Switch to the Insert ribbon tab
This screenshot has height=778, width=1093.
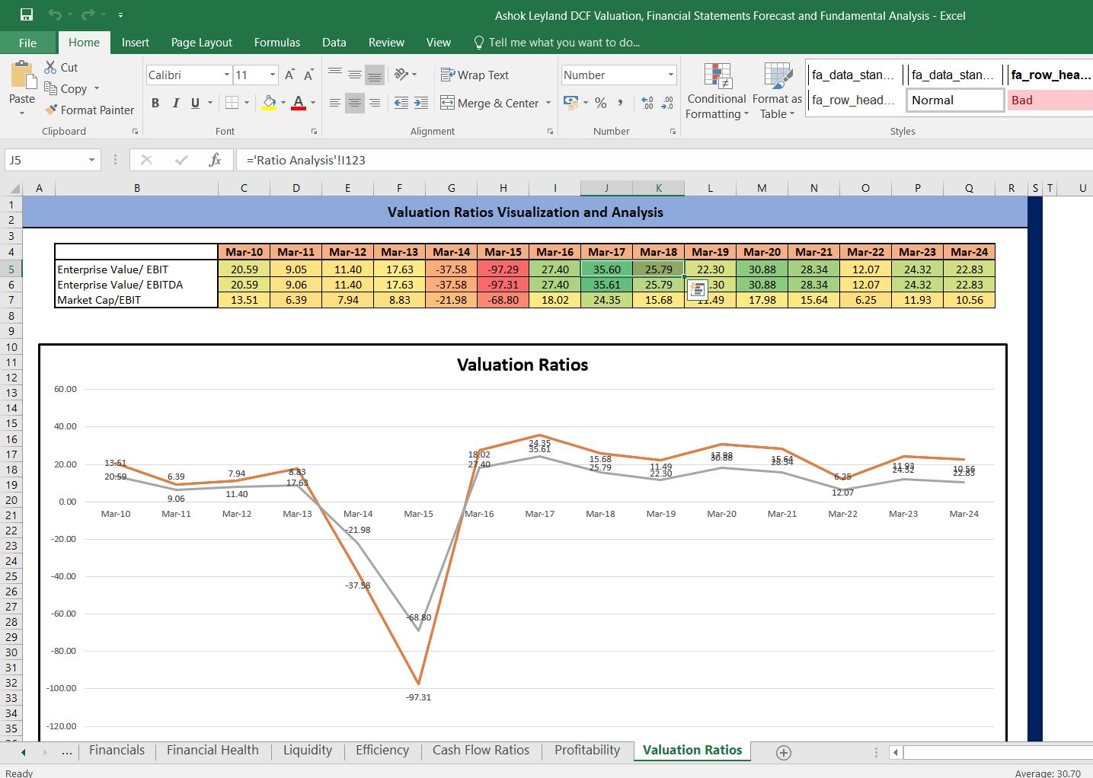(136, 43)
